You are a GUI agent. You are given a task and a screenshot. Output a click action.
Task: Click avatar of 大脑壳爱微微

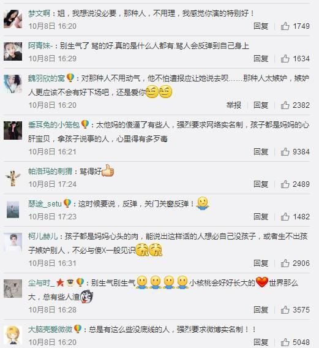(13, 335)
